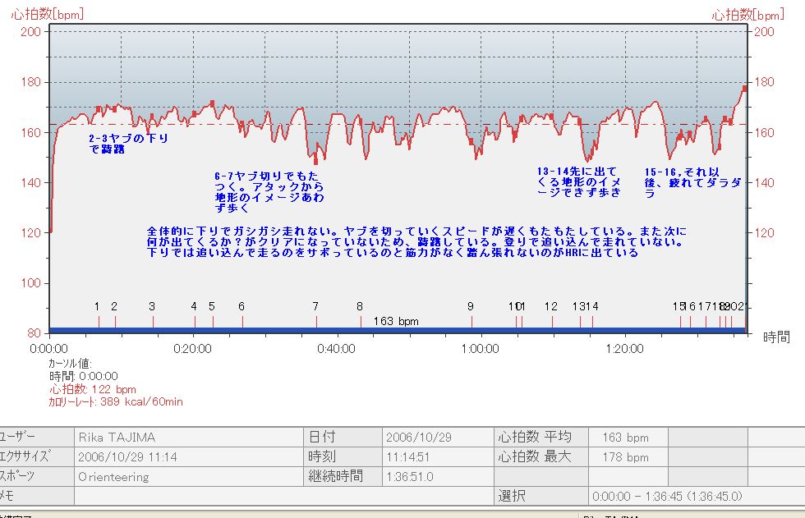The width and height of the screenshot is (805, 518).
Task: Select lap marker 12 on the timeline
Action: tap(551, 307)
